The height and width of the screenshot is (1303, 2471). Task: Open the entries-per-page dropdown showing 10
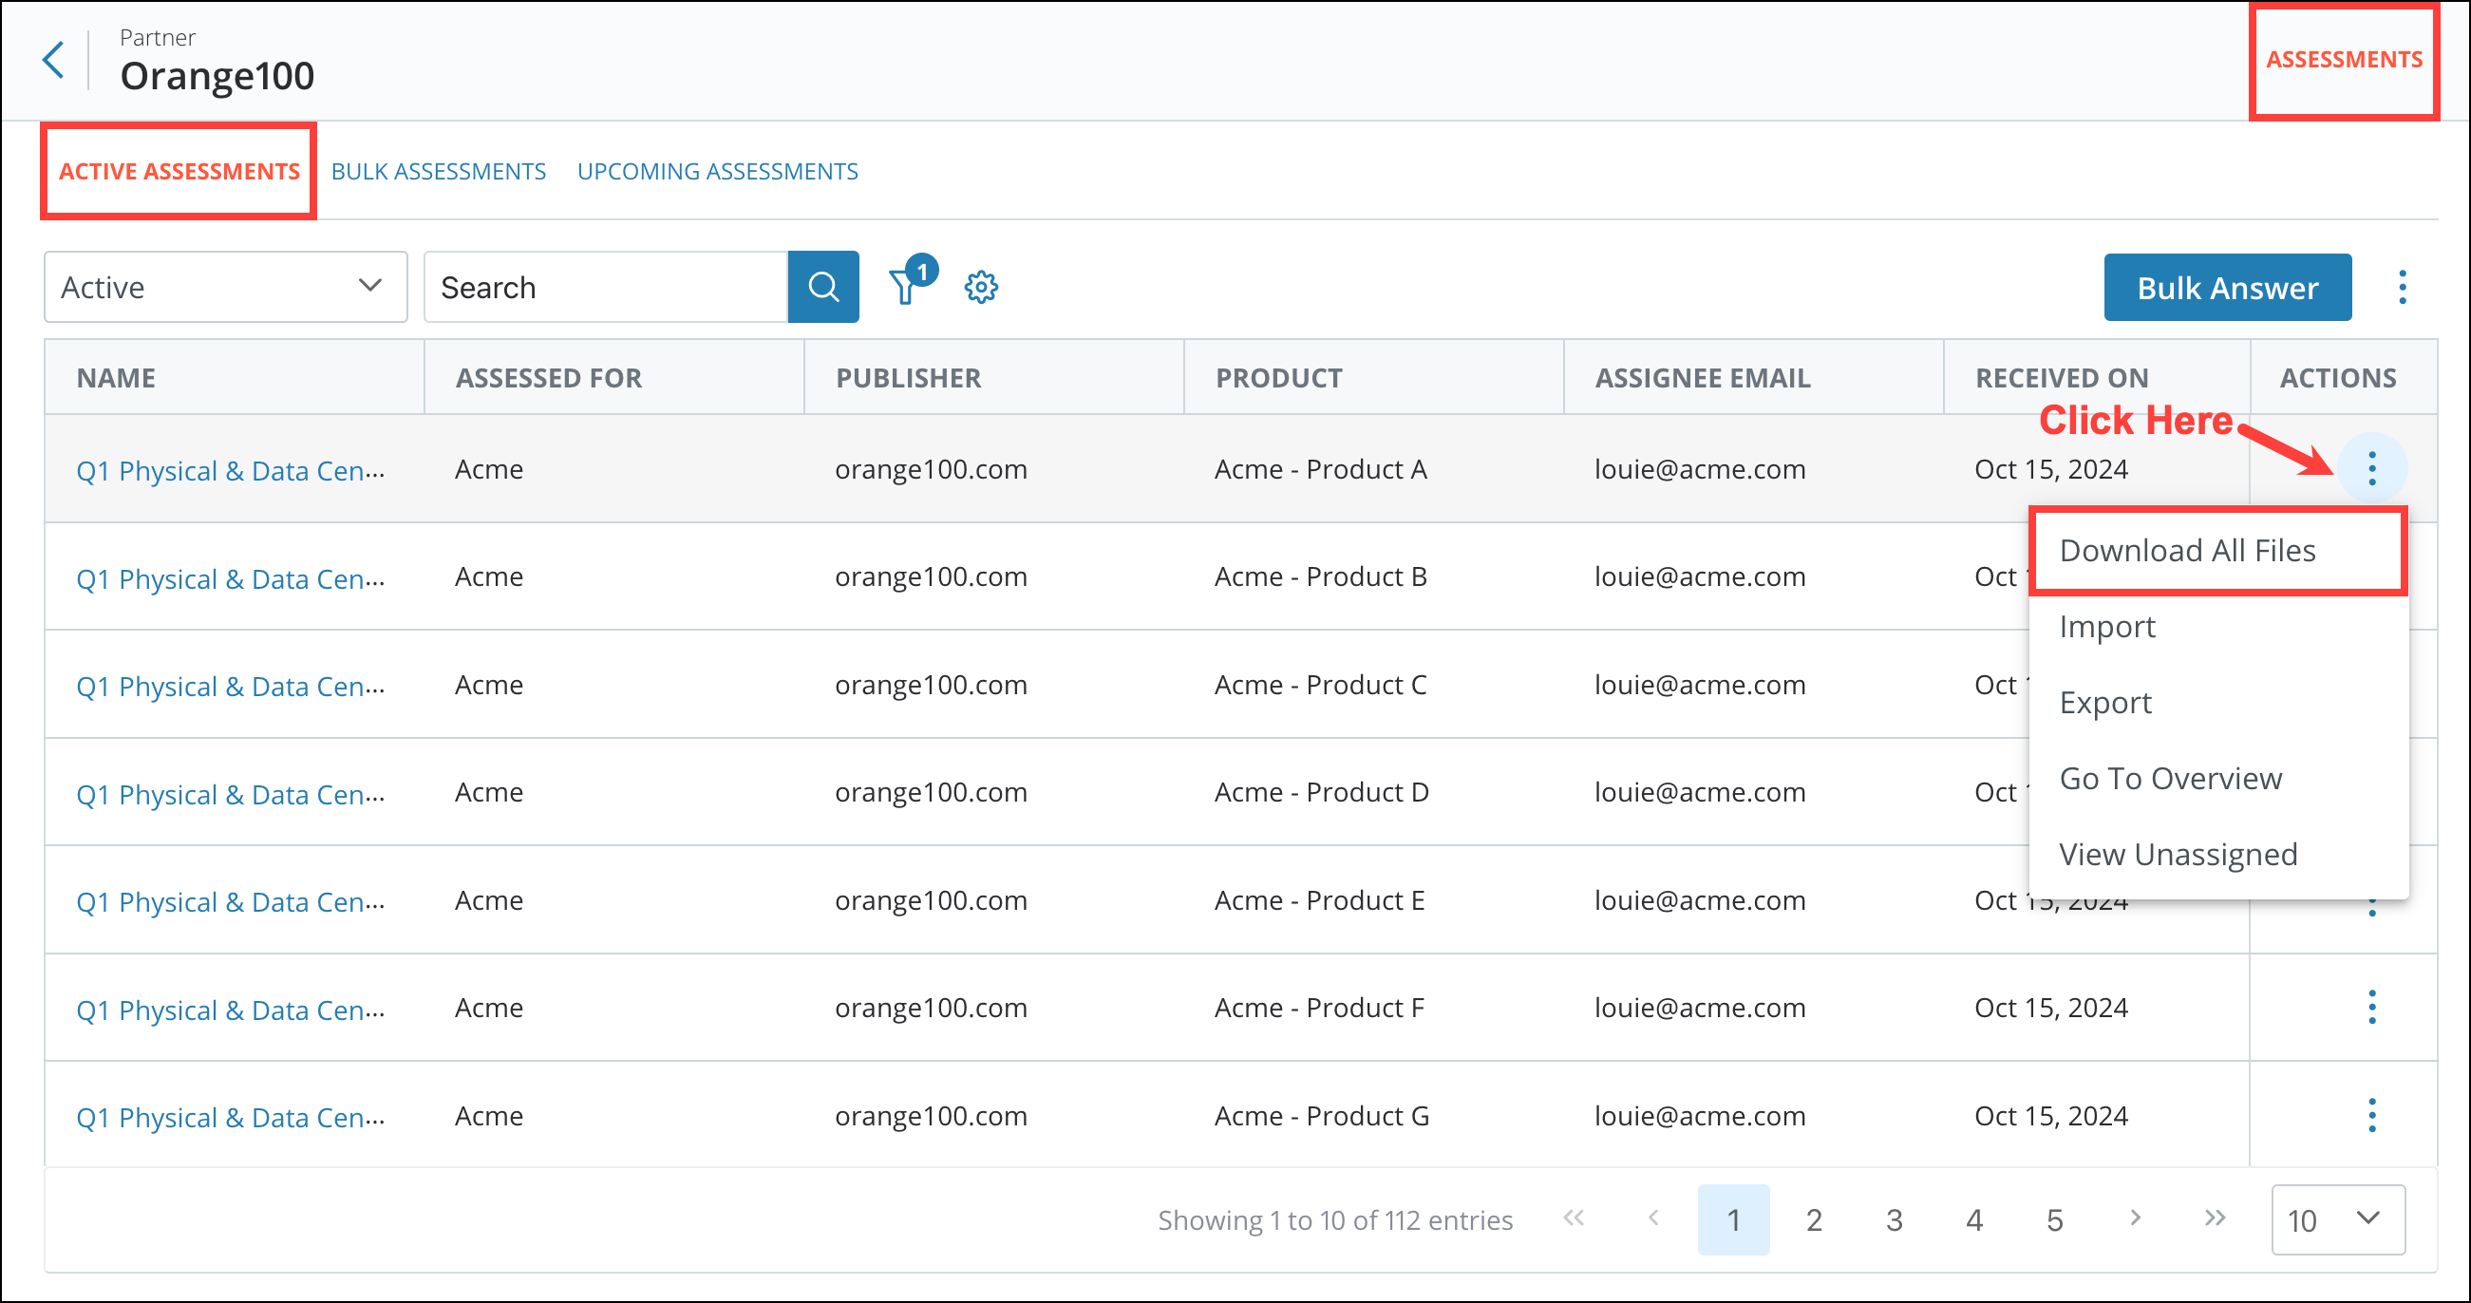(2339, 1220)
